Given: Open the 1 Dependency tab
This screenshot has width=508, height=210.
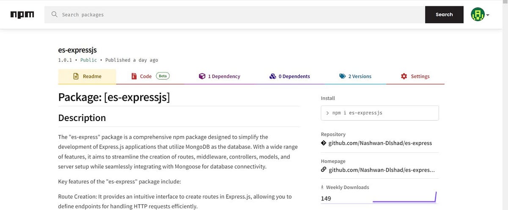Looking at the screenshot, I should [x=219, y=76].
